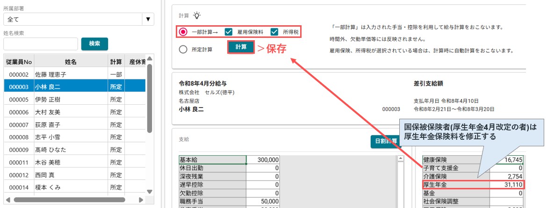Image resolution: width=547 pixels, height=208 pixels.
Task: Click the lightbulb hint icon beside 計算
Action: point(197,15)
